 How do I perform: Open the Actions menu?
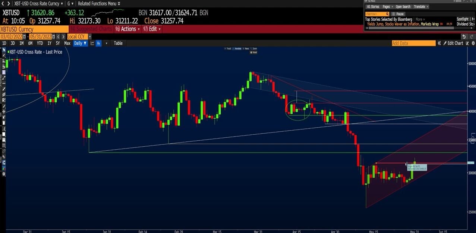click(x=128, y=29)
